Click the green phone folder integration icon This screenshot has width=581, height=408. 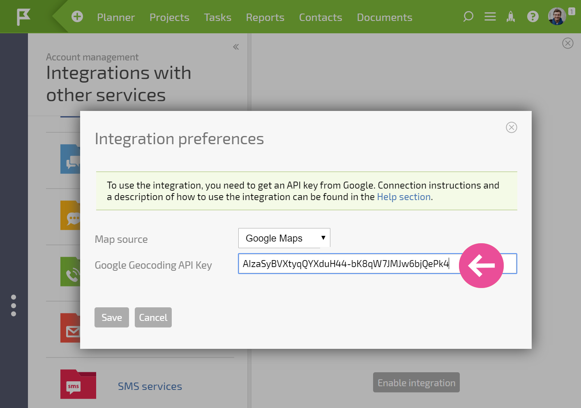point(70,272)
